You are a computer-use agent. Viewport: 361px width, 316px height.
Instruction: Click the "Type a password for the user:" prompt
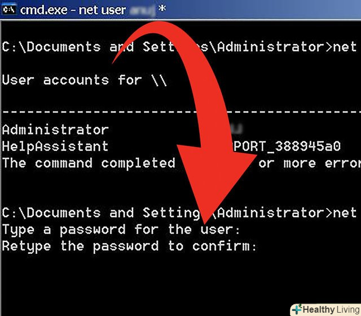[x=121, y=230]
